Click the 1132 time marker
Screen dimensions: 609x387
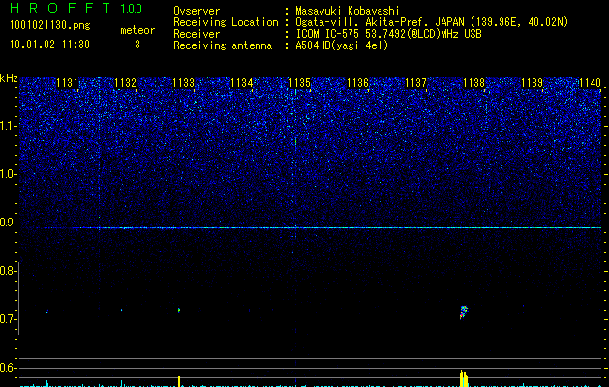(x=125, y=83)
